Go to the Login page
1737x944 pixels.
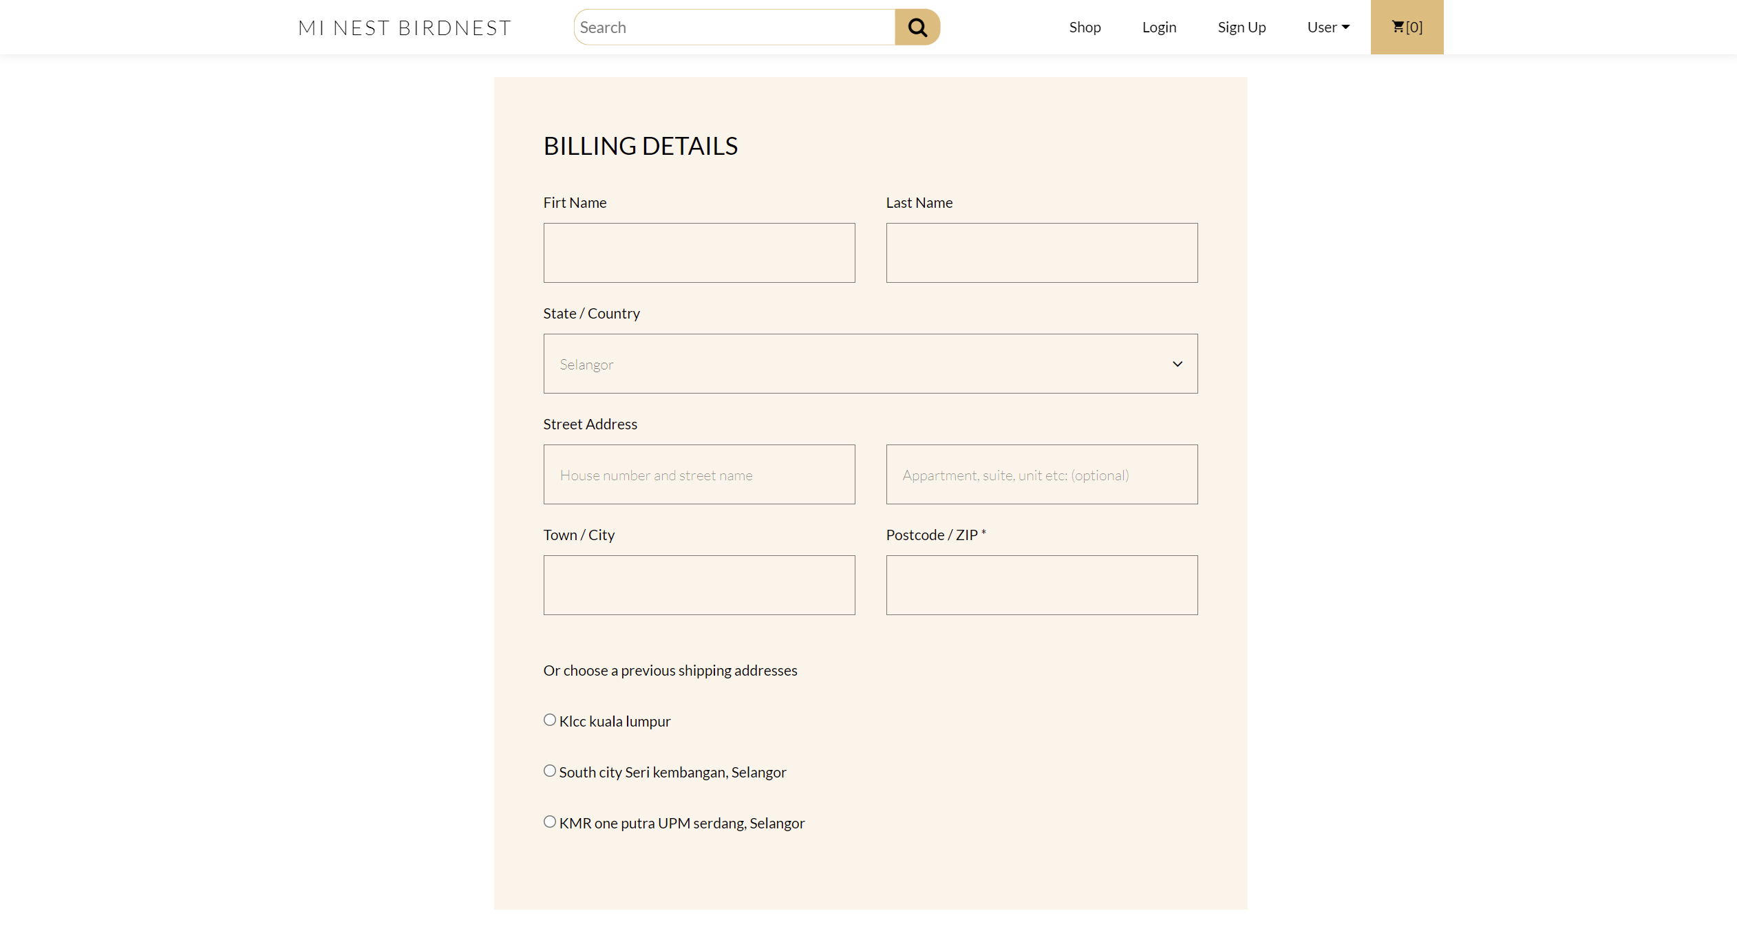tap(1159, 27)
